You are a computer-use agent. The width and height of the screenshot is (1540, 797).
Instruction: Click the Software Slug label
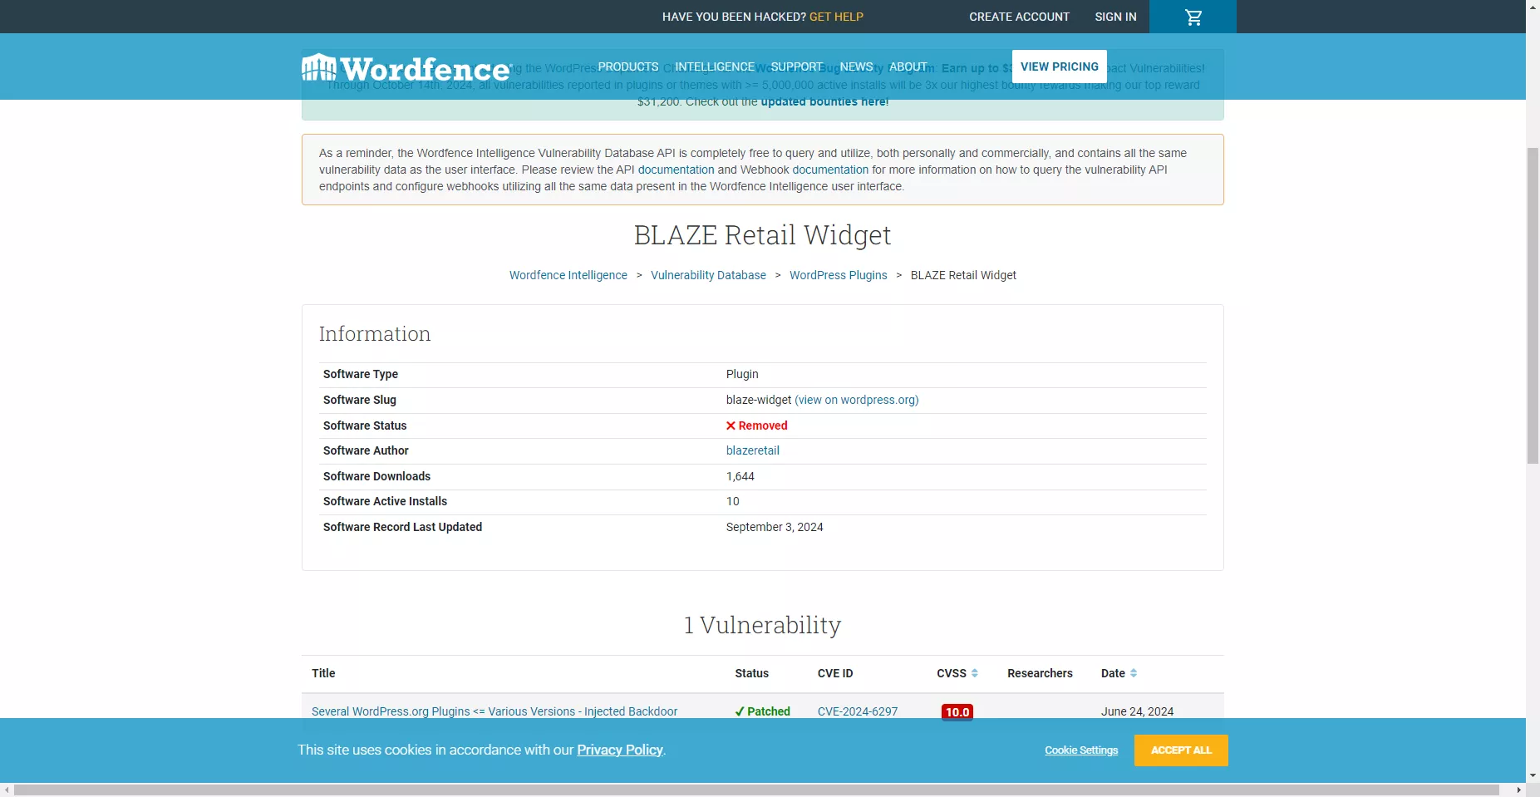359,400
